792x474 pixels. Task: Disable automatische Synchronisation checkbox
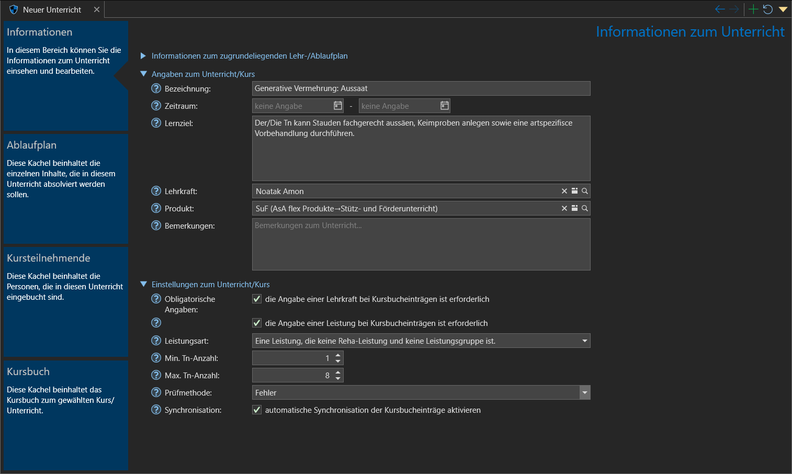click(257, 410)
